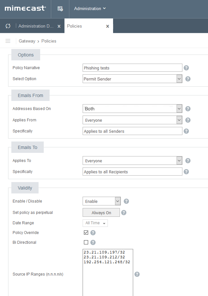Enable the Bi Directional checkbox
208x296 pixels.
pos(86,242)
